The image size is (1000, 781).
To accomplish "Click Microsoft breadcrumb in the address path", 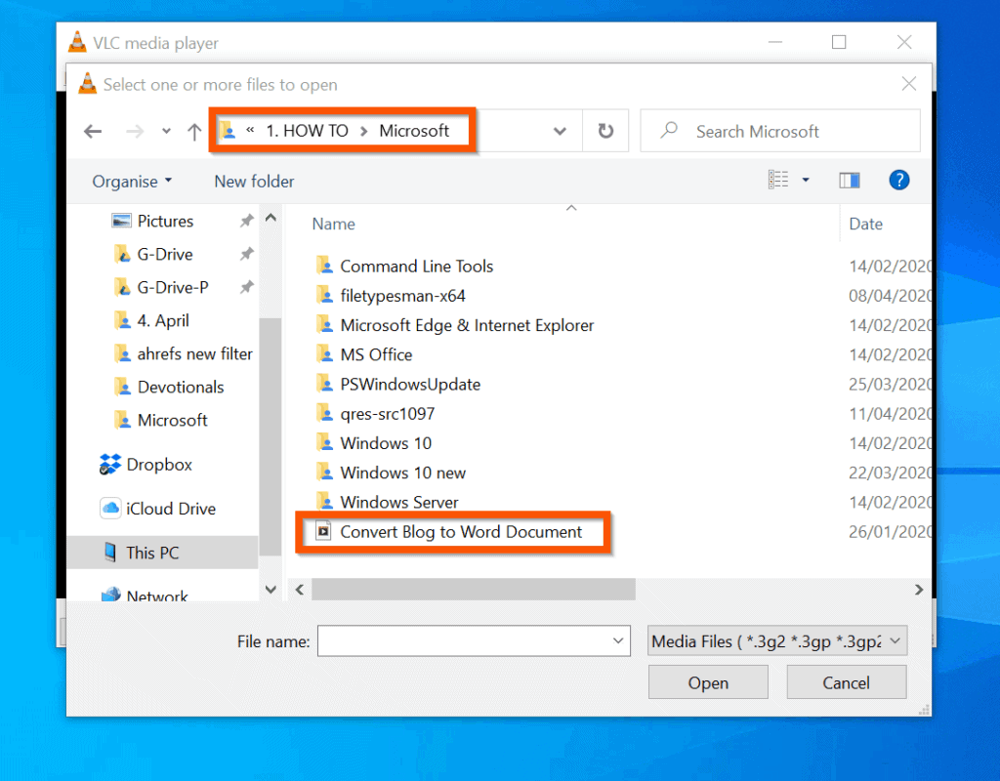I will tap(414, 131).
